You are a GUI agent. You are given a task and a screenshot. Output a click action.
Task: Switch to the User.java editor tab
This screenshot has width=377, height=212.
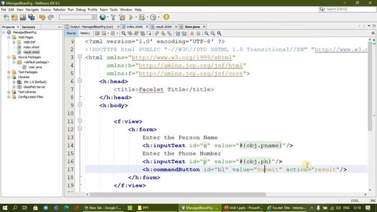point(192,26)
